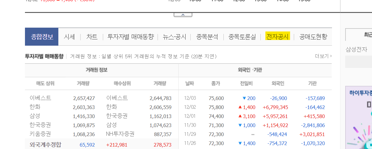Click the foreign total value +212,981
The width and height of the screenshot is (372, 149).
click(x=117, y=145)
